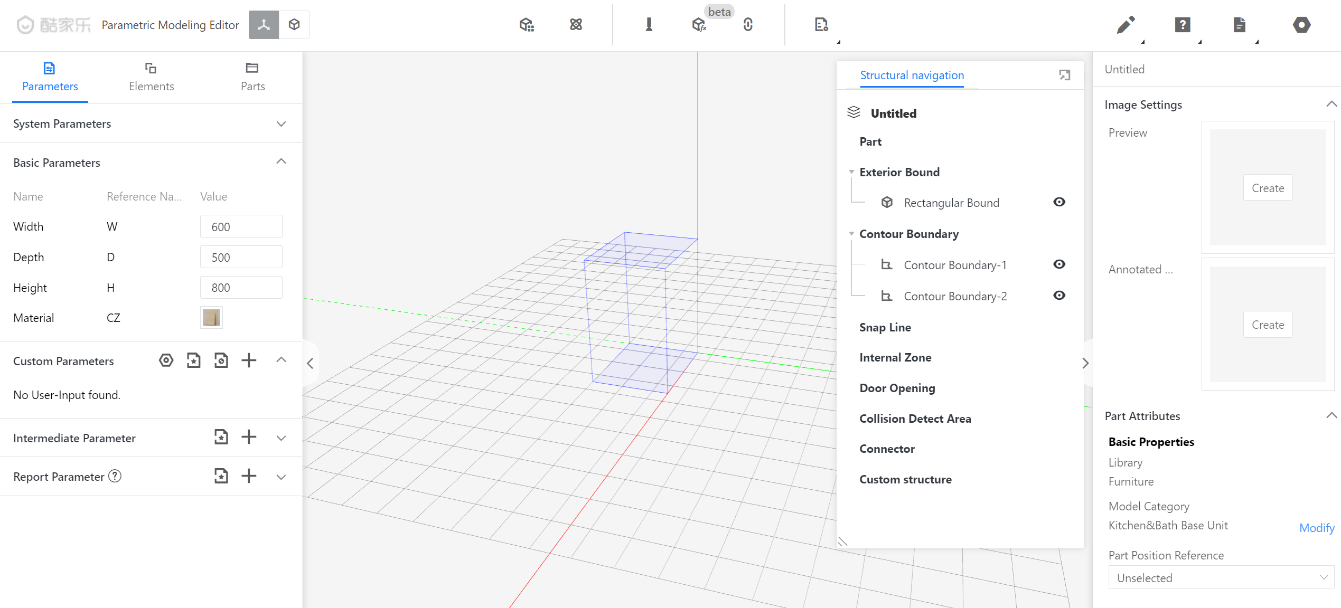Hide the Rectangular Bound element
Viewport: 1341px width, 608px height.
pos(1059,202)
